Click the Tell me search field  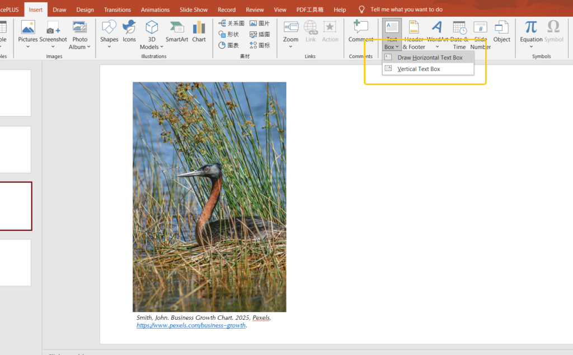(406, 10)
